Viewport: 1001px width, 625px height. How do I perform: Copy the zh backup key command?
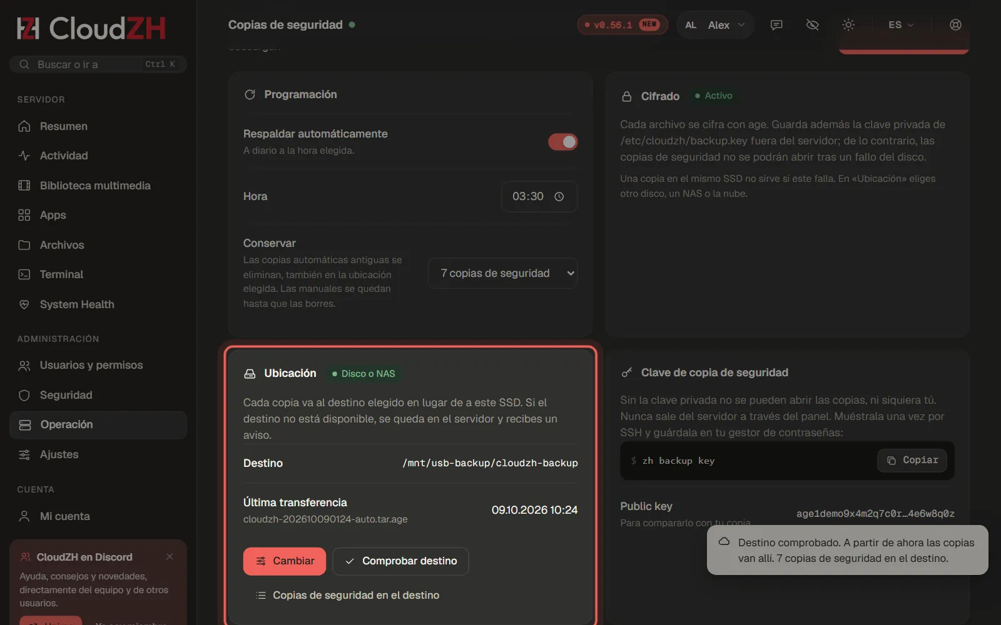(x=912, y=461)
